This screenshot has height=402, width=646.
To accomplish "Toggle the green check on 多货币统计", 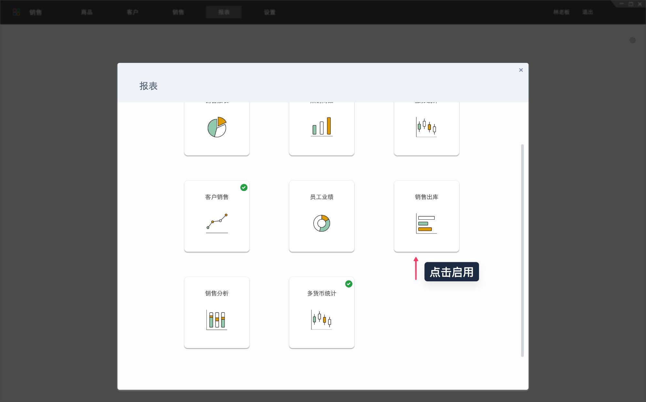I will point(349,284).
